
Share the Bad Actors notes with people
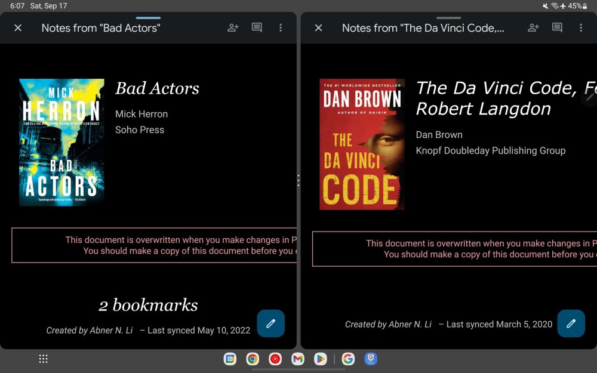coord(233,28)
